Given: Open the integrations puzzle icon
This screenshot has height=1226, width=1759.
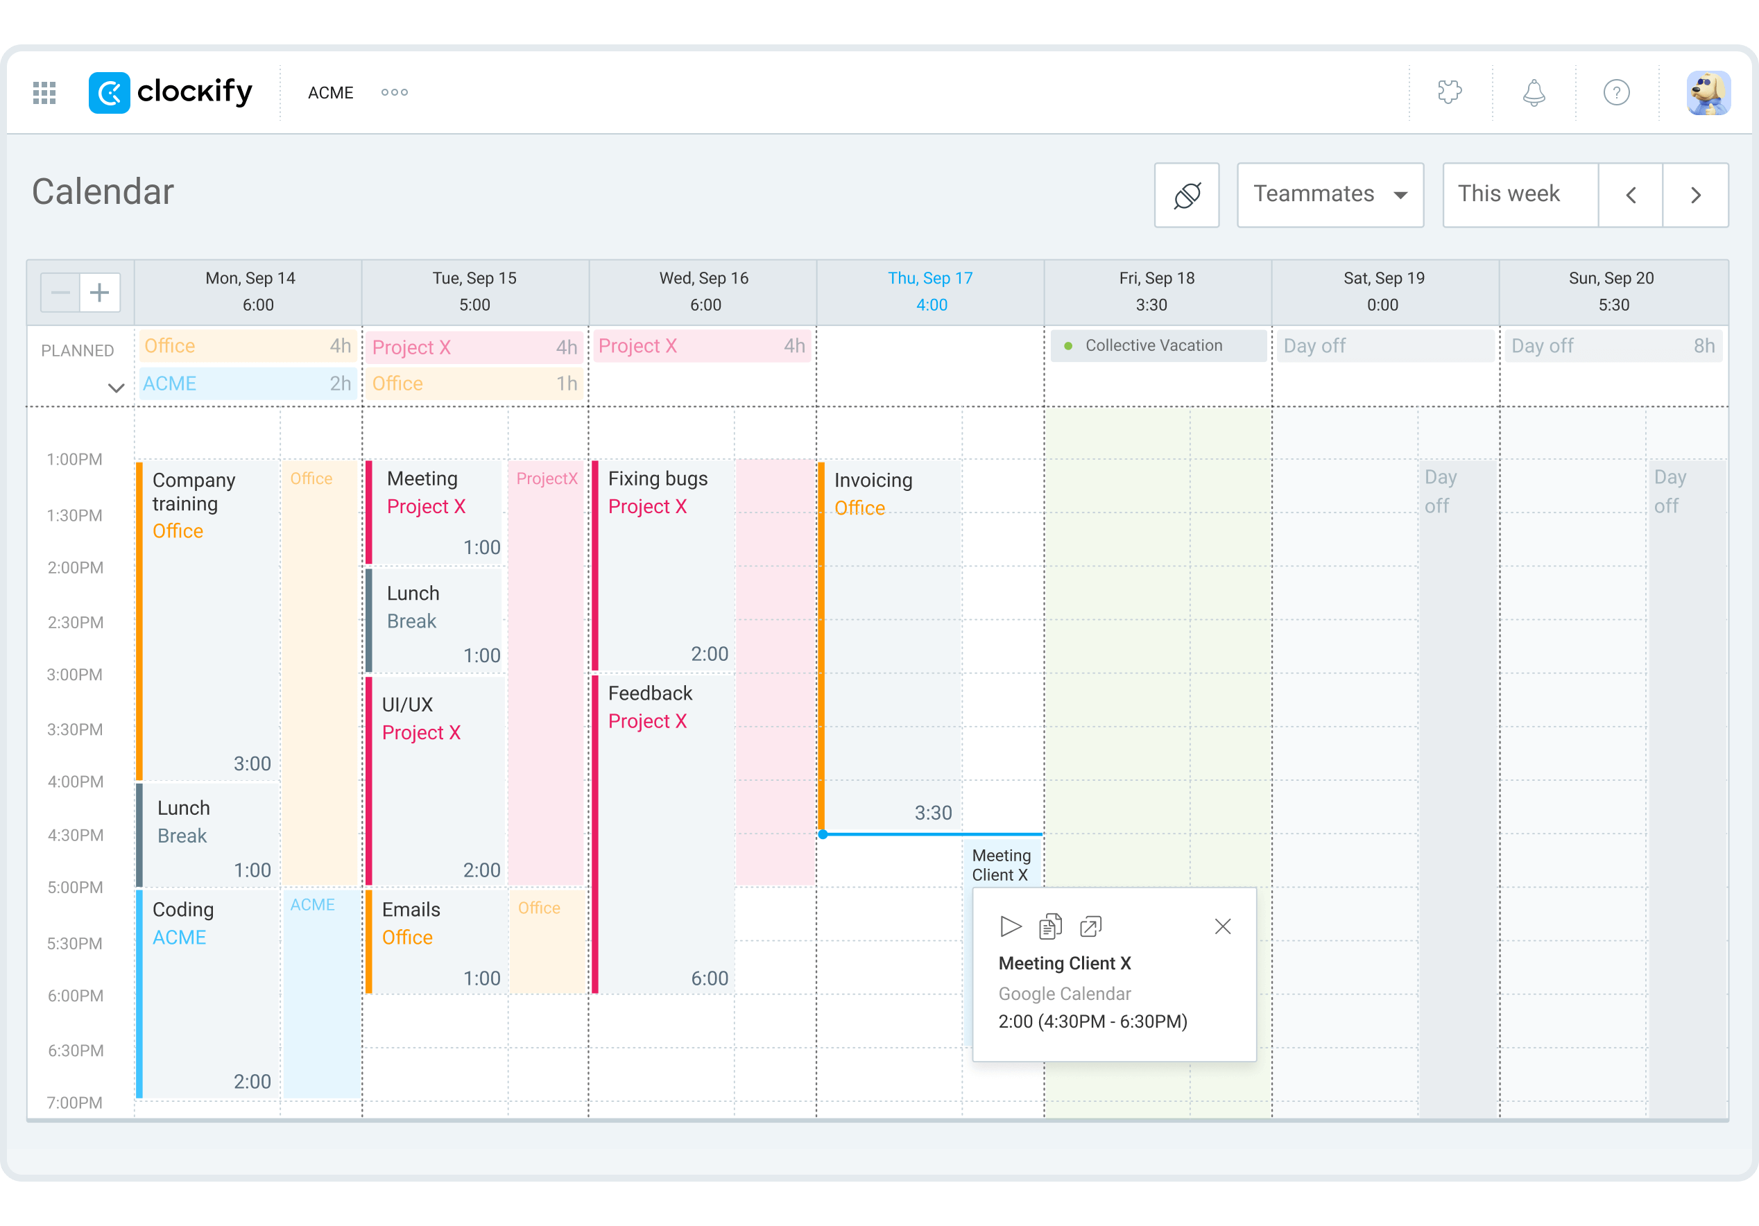Looking at the screenshot, I should point(1450,93).
